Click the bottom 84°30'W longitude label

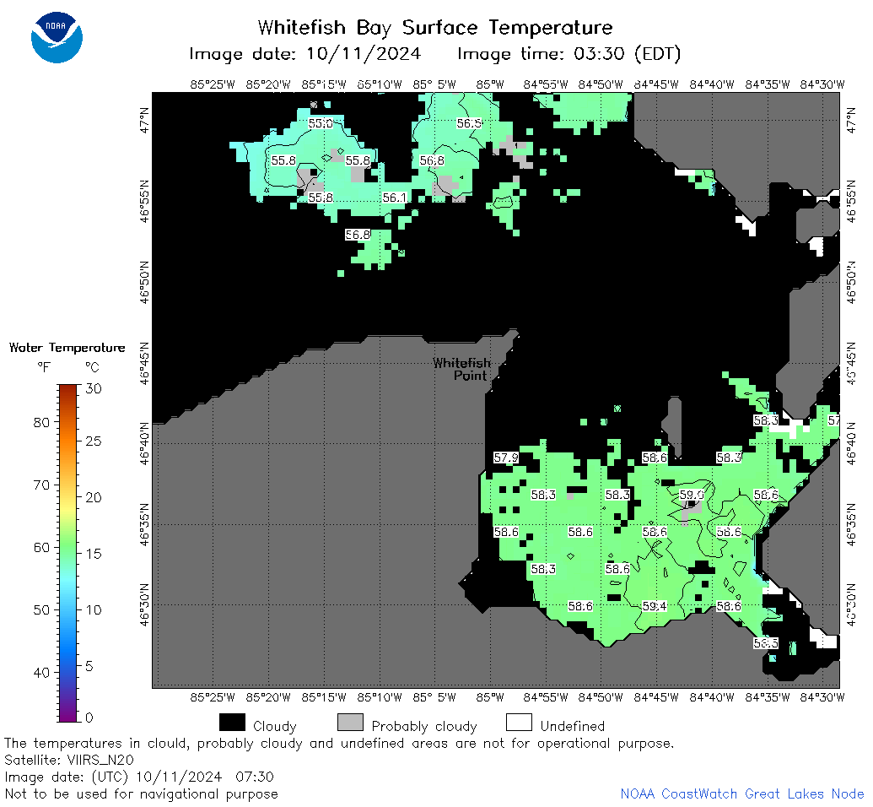click(x=822, y=697)
